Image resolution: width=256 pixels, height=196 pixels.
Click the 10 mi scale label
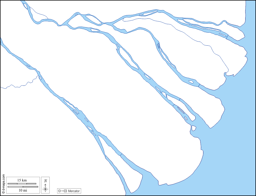coord(23,190)
